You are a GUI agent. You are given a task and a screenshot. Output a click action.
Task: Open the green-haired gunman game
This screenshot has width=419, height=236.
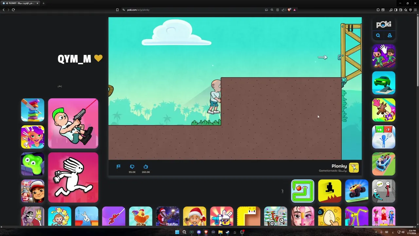coord(73,123)
